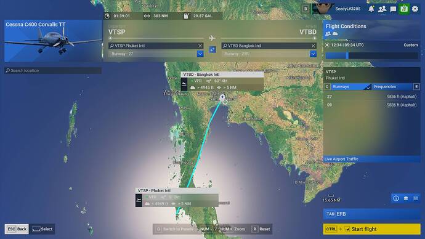Adjust the time of day slider handle
The image size is (425, 239).
347,55
